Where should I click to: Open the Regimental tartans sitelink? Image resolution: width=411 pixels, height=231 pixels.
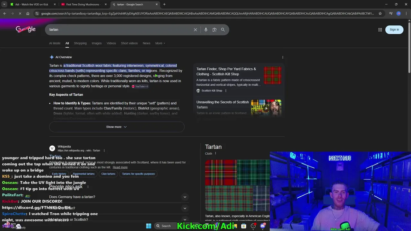pyautogui.click(x=84, y=174)
